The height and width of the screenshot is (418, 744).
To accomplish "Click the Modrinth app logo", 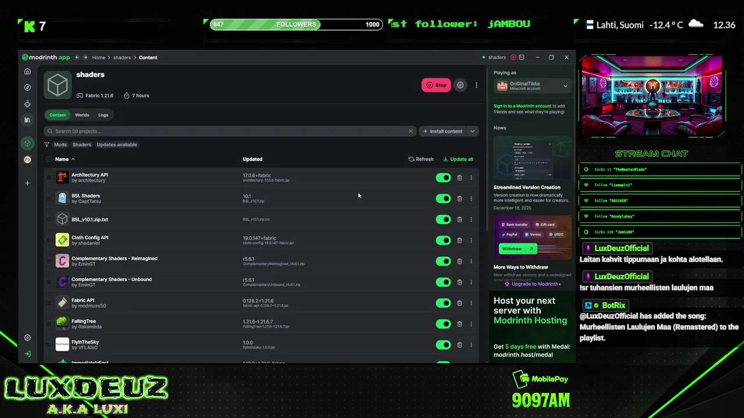I will tap(46, 57).
